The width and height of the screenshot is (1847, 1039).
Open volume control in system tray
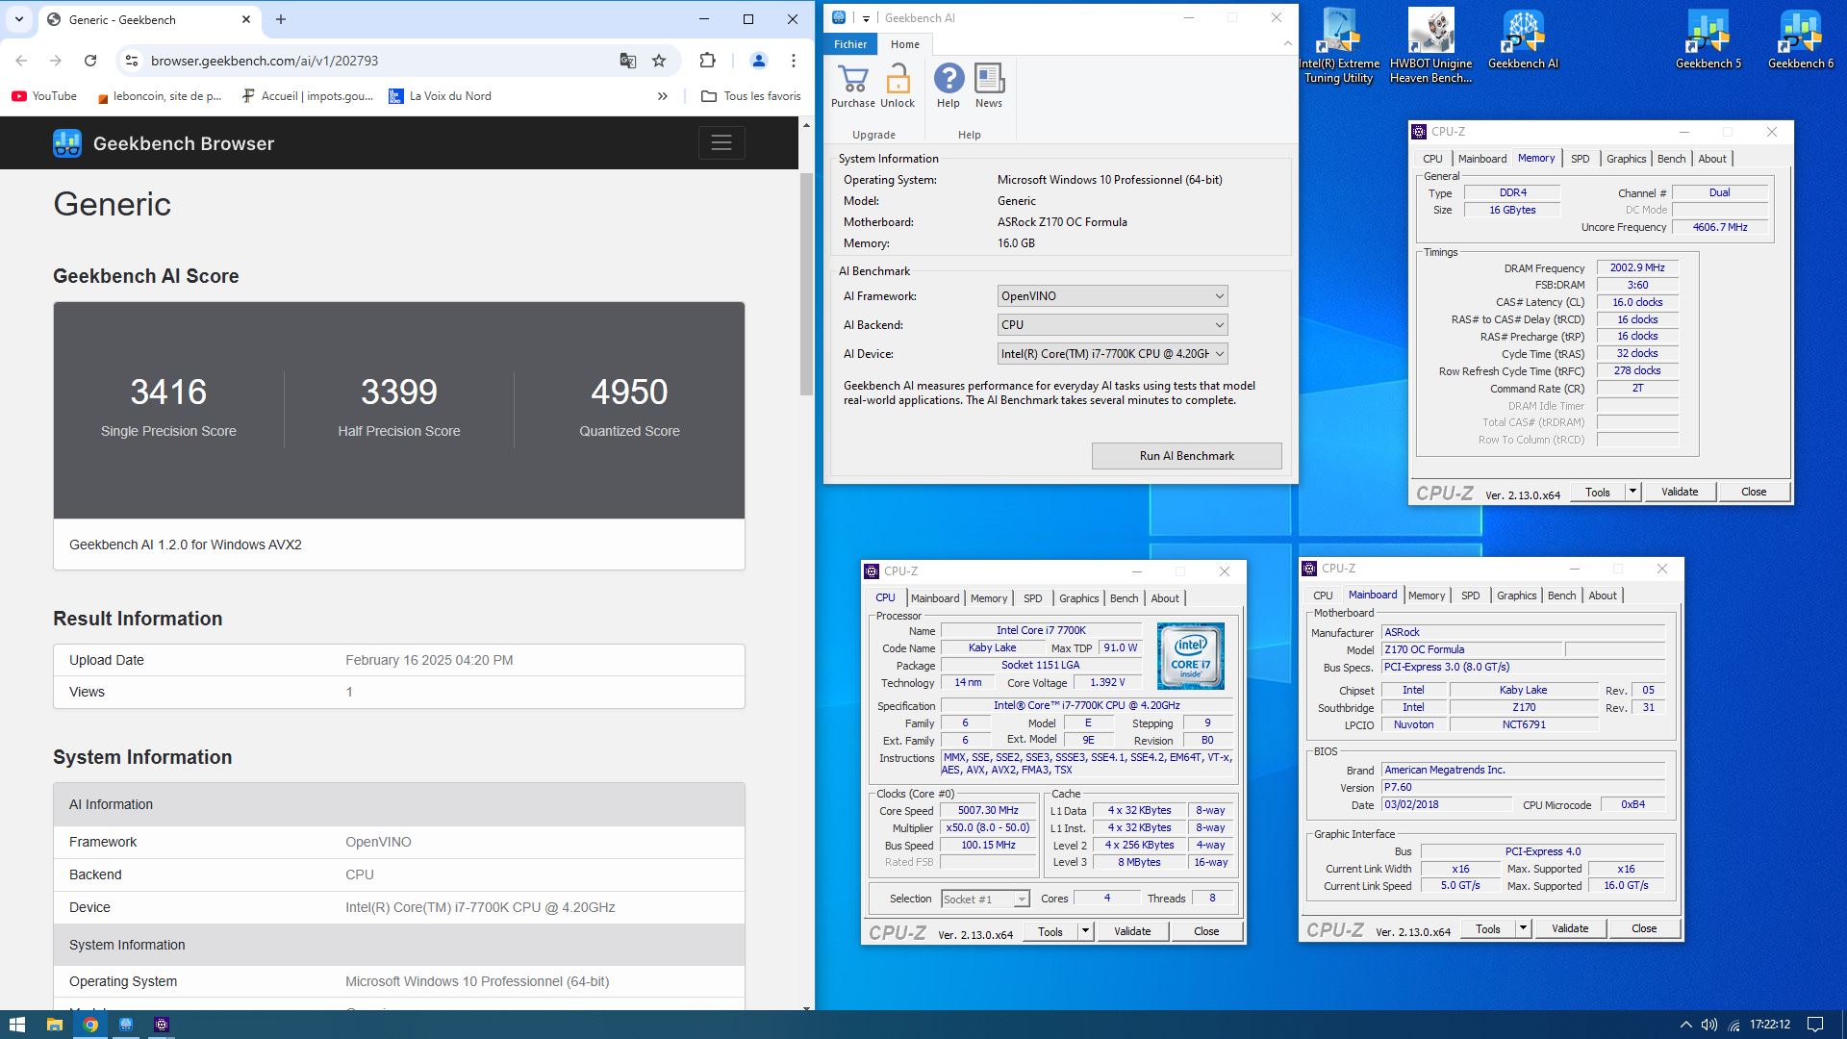click(1709, 1025)
